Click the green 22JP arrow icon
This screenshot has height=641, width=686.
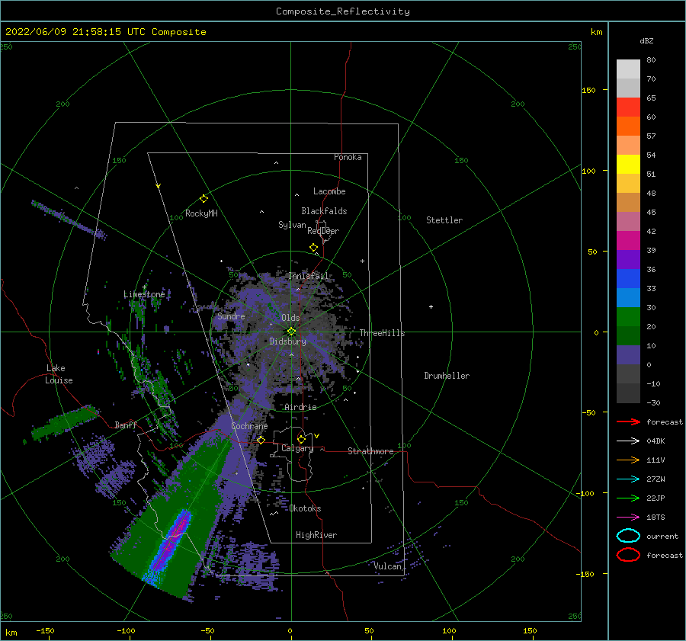[628, 498]
